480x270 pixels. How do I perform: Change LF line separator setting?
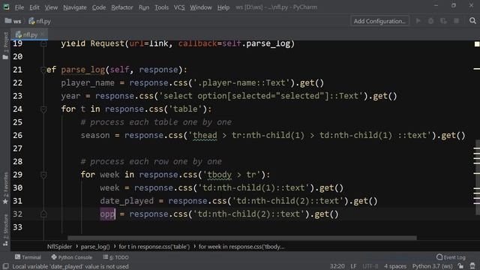pyautogui.click(x=353, y=266)
